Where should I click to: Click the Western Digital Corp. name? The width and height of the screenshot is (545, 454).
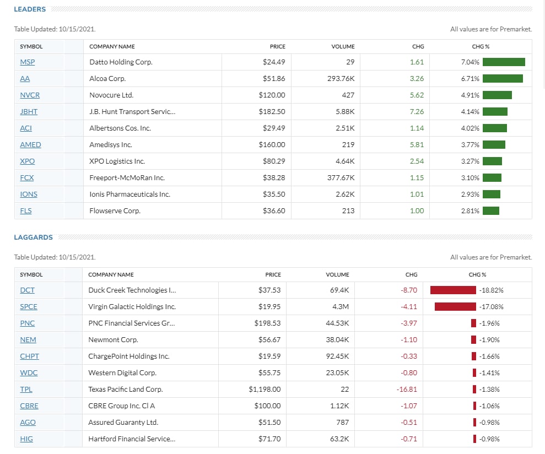(x=122, y=372)
